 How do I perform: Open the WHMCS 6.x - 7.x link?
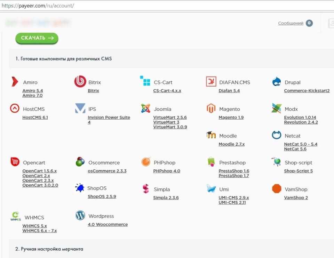(39, 231)
